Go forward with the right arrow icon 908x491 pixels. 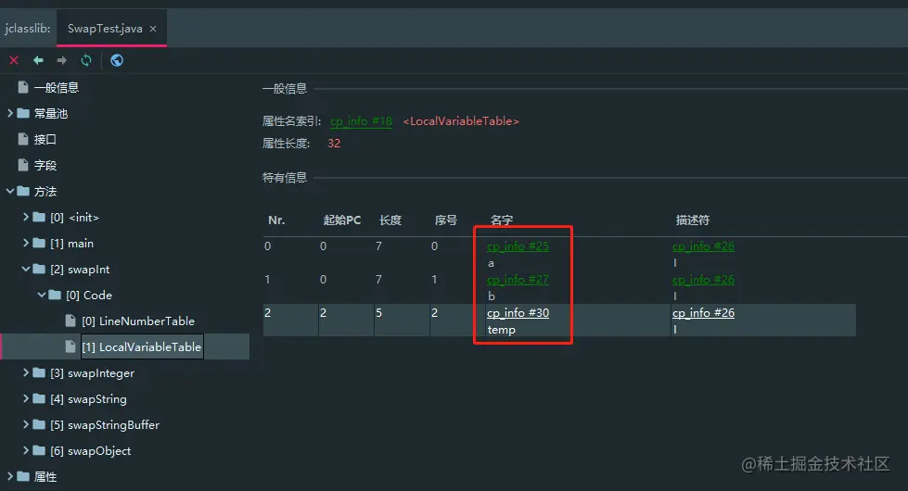click(x=61, y=60)
